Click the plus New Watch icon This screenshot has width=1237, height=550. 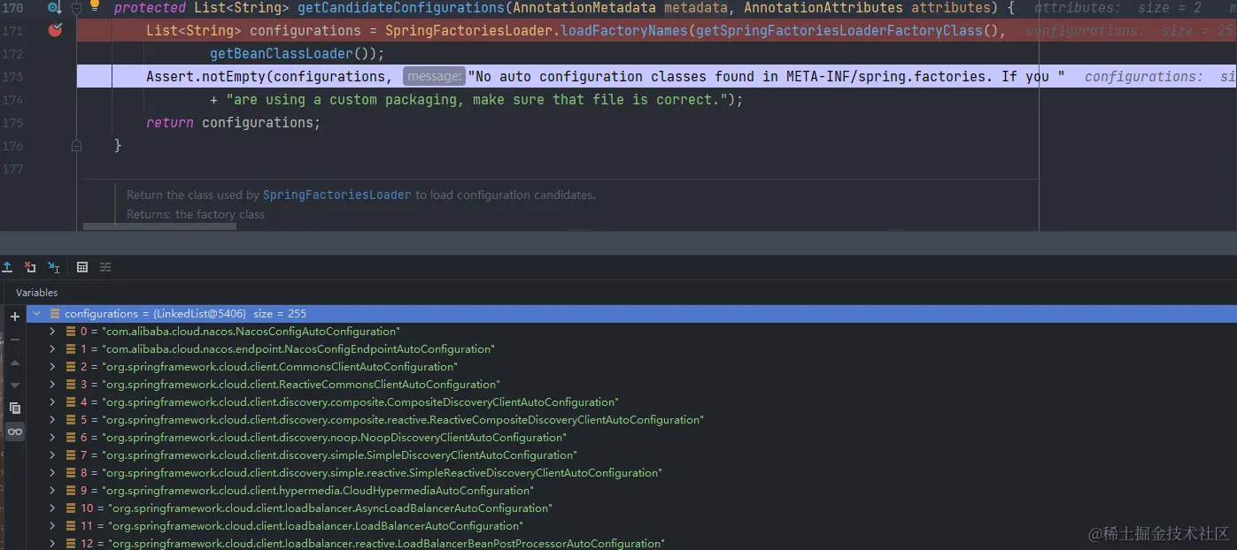coord(15,316)
